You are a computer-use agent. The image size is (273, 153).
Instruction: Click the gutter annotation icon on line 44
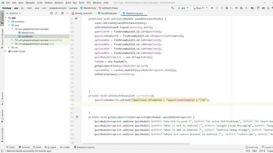pos(77,117)
